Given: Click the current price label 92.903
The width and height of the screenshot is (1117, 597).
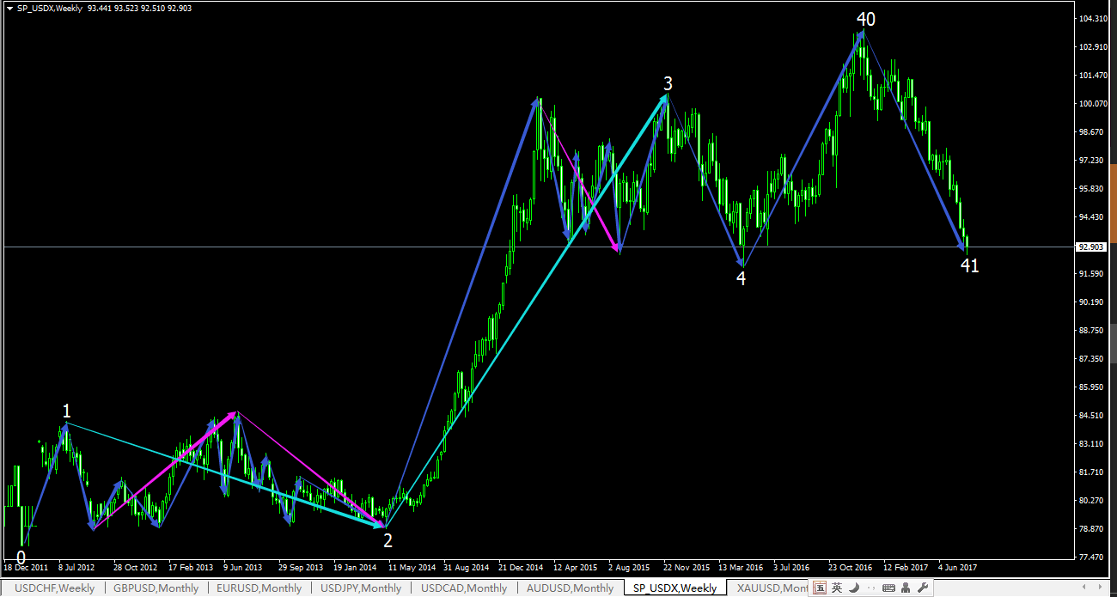Looking at the screenshot, I should 1091,247.
